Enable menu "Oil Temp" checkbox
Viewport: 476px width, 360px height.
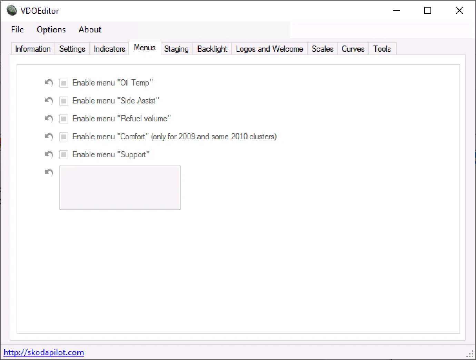coord(64,83)
